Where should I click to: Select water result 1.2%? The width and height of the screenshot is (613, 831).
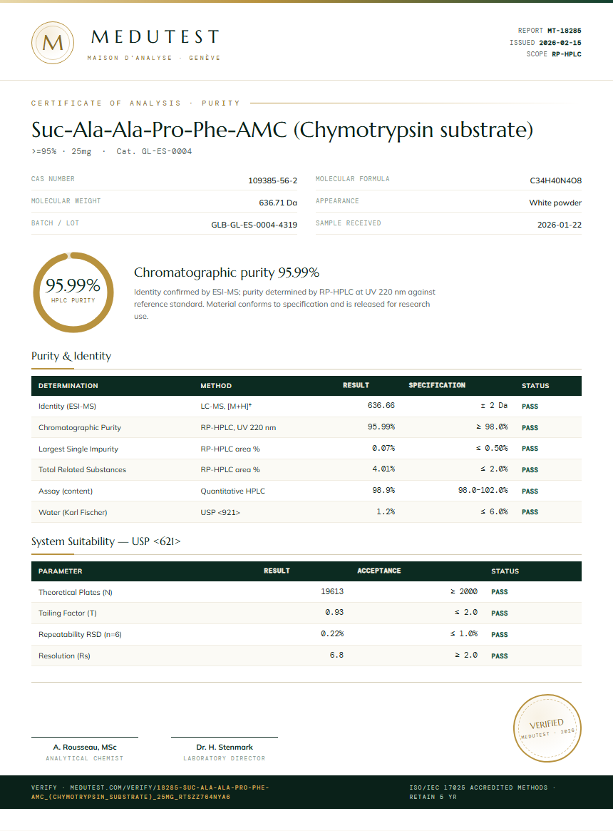385,512
